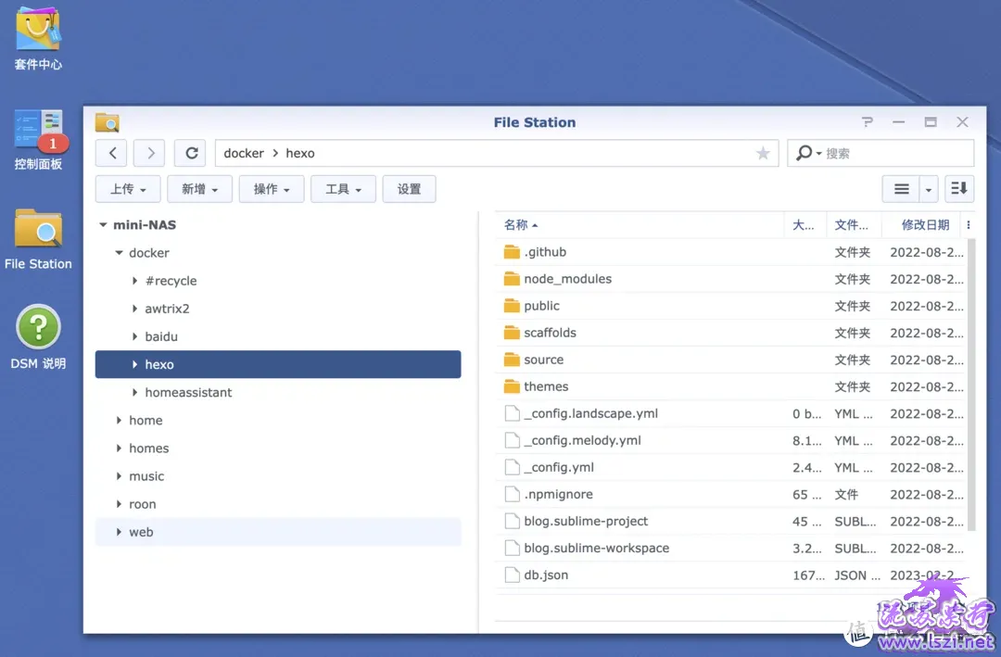Switch to list view mode
The width and height of the screenshot is (1001, 657).
tap(901, 189)
